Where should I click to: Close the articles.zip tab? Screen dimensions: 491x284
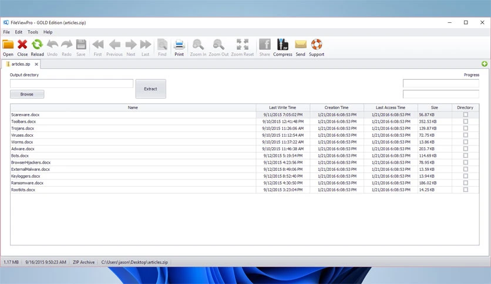pyautogui.click(x=36, y=64)
